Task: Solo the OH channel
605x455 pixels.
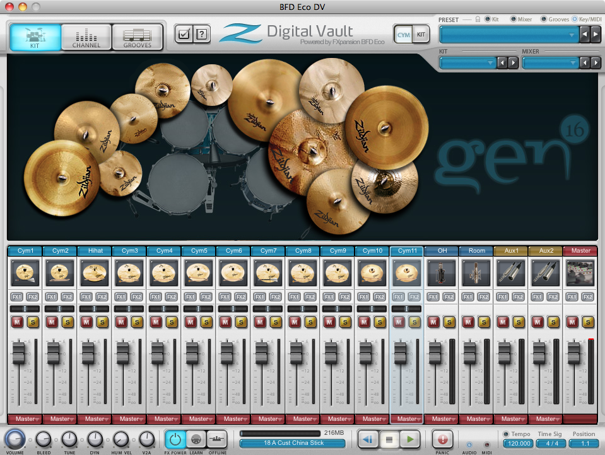Action: coord(449,321)
